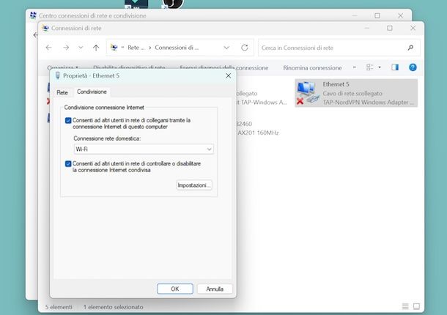
Task: Close the Connessioni di rete window
Action: coord(413,28)
